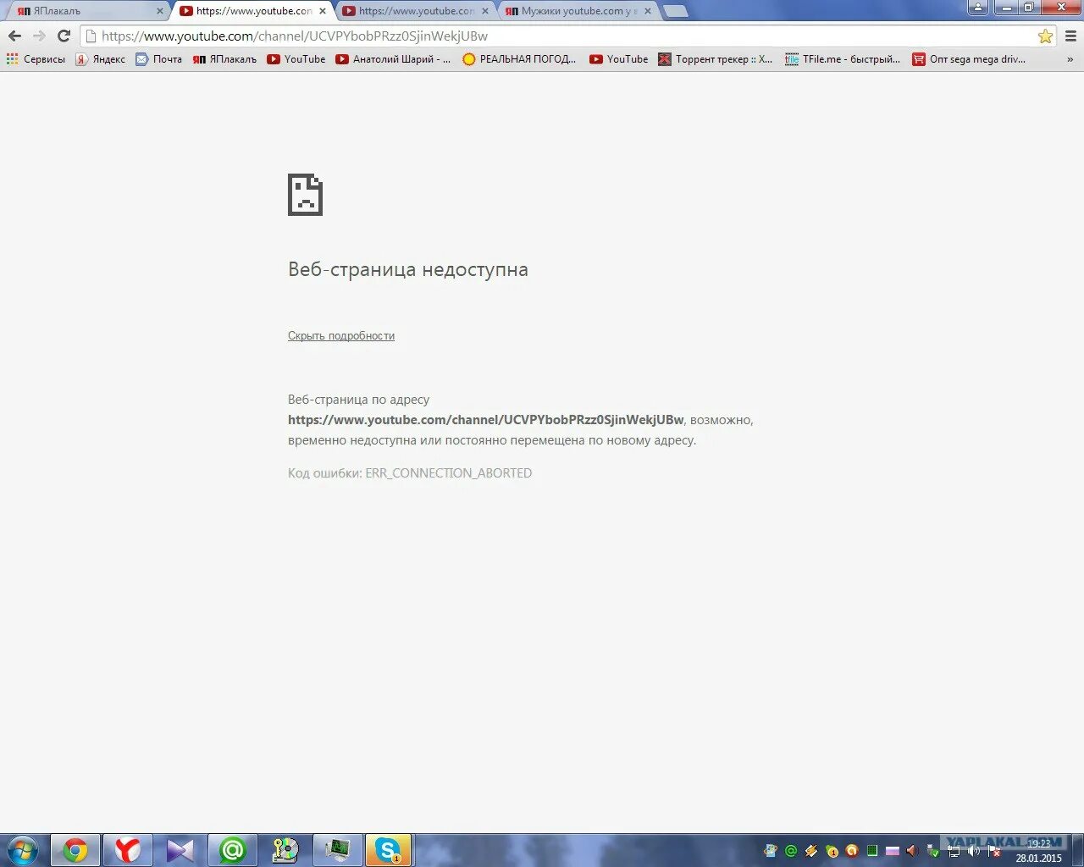Click the taskbar clock and date
The width and height of the screenshot is (1084, 867).
coord(1038,851)
